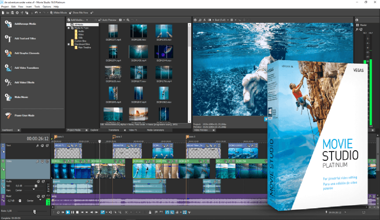Mute the Text track
This screenshot has height=220, width=380.
(42, 146)
